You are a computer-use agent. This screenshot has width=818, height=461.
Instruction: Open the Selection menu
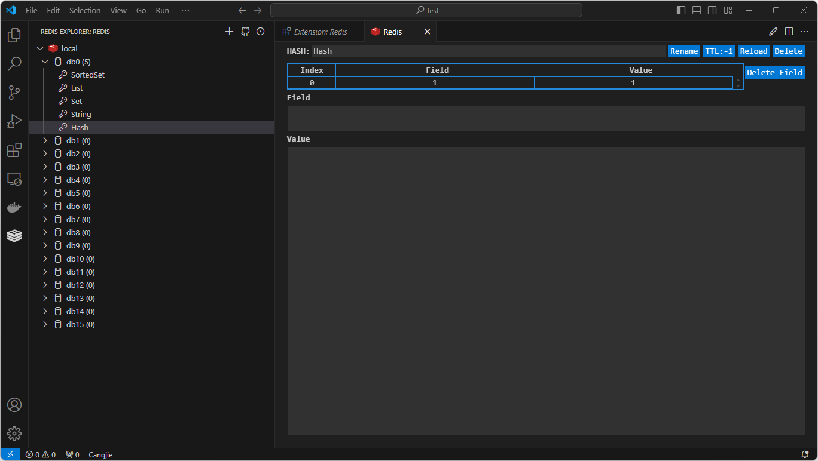85,10
